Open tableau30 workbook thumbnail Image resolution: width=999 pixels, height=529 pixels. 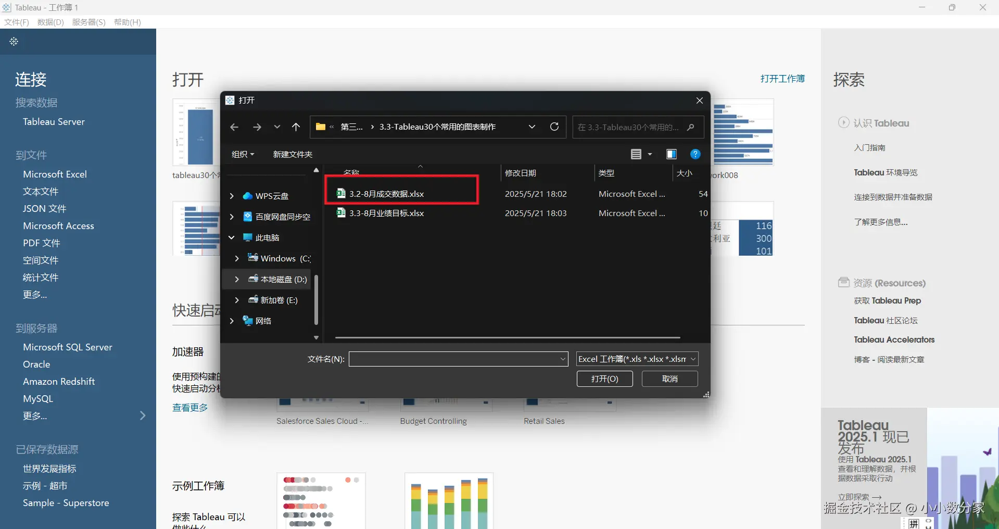[196, 132]
